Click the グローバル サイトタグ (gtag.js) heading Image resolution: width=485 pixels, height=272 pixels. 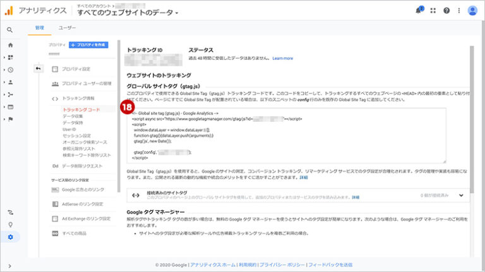(x=164, y=86)
